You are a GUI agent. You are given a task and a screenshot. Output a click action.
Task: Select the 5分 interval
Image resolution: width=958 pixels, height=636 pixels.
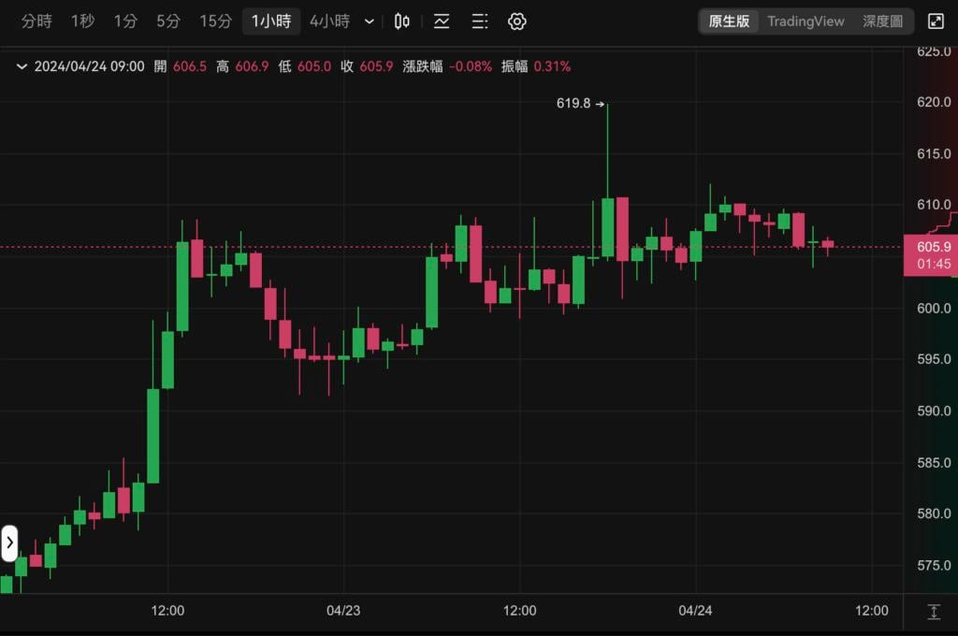point(168,22)
